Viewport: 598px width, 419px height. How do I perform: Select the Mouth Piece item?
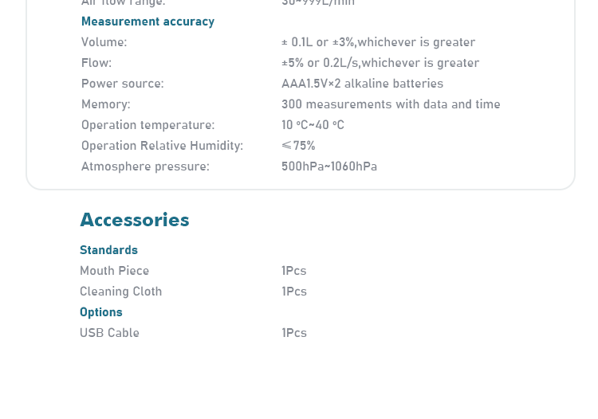click(x=114, y=271)
